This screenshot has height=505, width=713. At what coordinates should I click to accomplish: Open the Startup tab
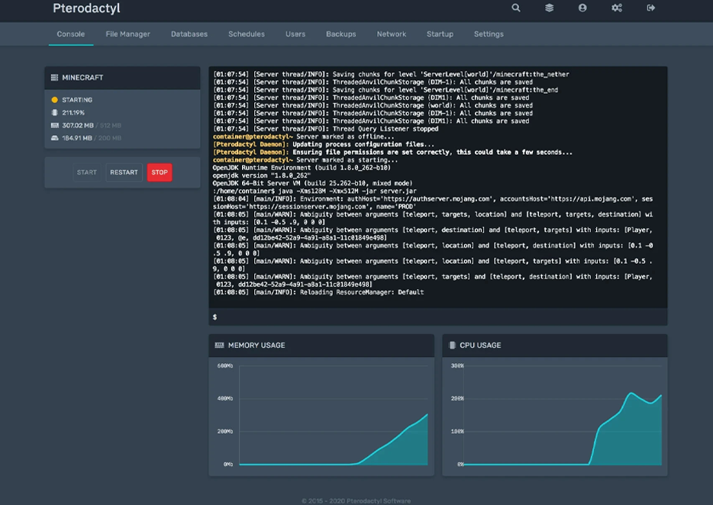440,34
